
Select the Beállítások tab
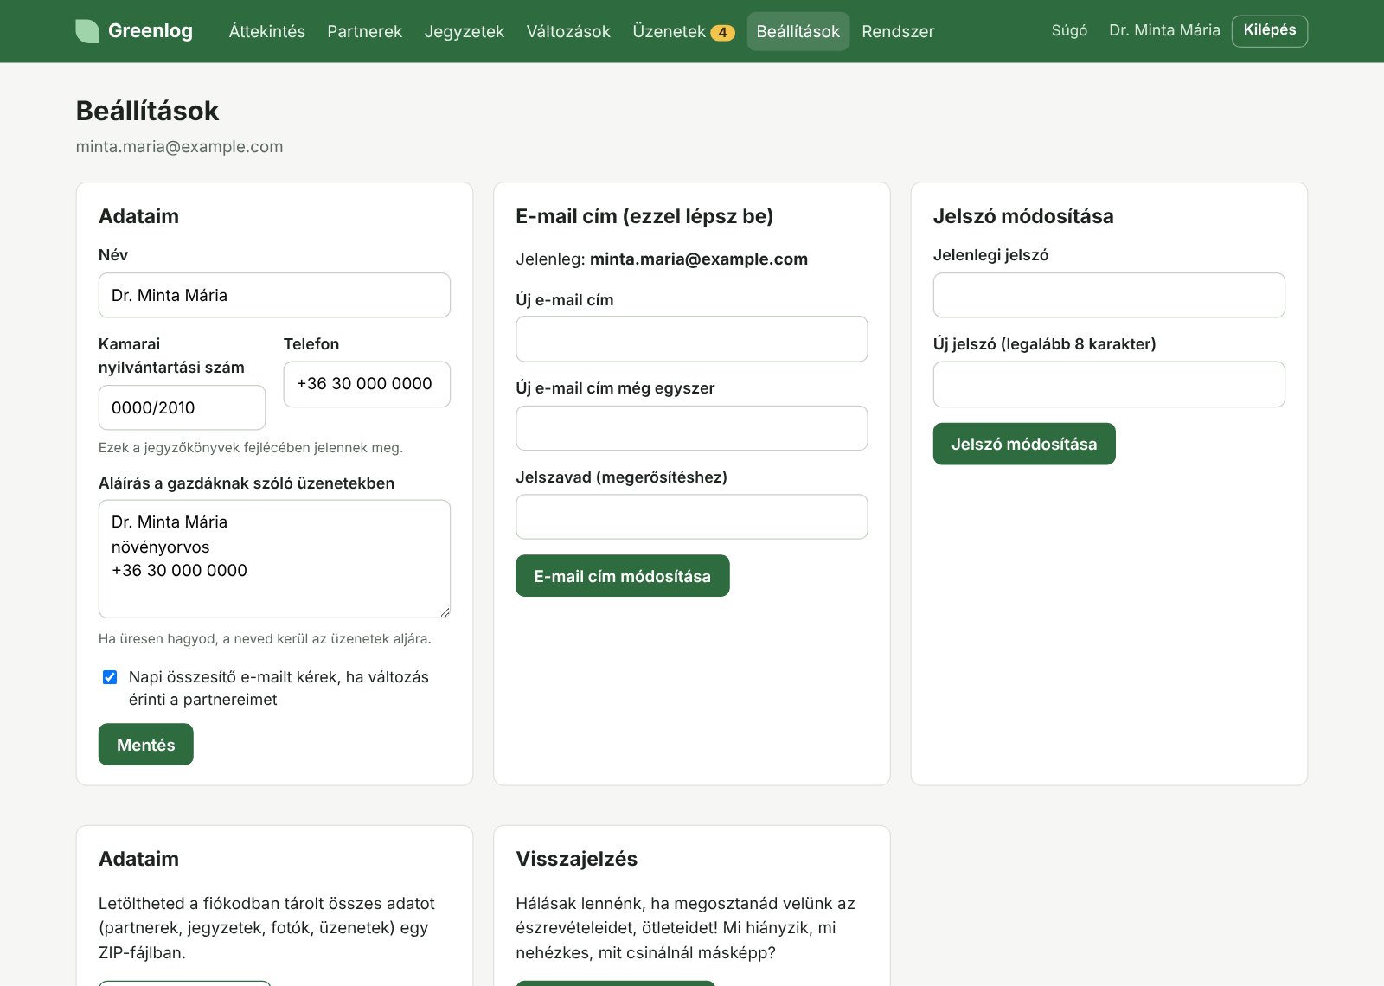(798, 31)
